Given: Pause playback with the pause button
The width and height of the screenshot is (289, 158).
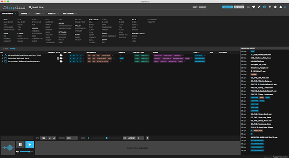Looking at the screenshot, I should 20,144.
